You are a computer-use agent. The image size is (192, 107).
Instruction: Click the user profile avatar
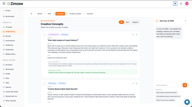click(x=187, y=3)
